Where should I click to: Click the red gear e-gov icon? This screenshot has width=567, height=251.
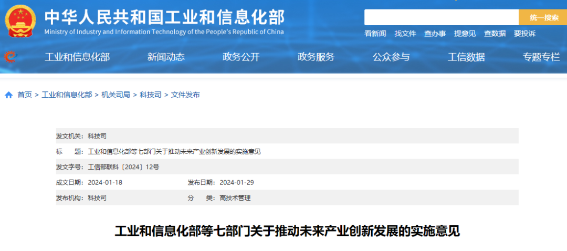[10, 57]
